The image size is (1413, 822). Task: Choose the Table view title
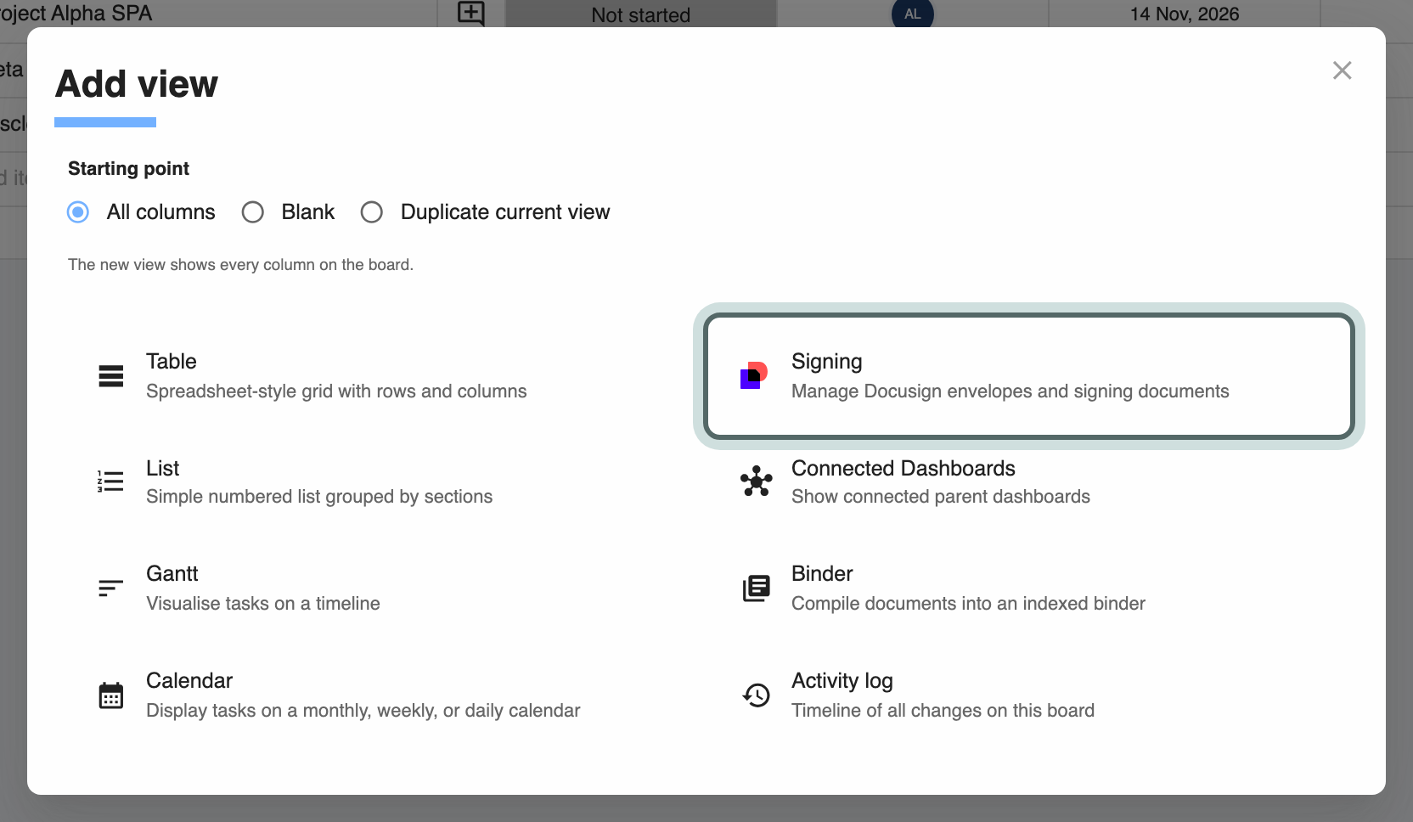(x=172, y=362)
